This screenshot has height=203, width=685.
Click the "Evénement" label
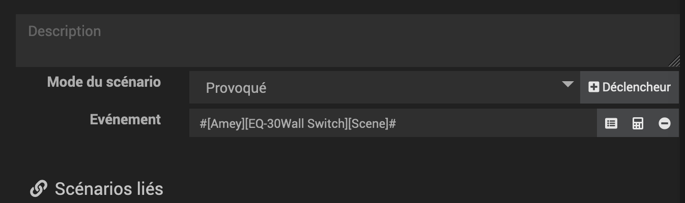point(125,119)
